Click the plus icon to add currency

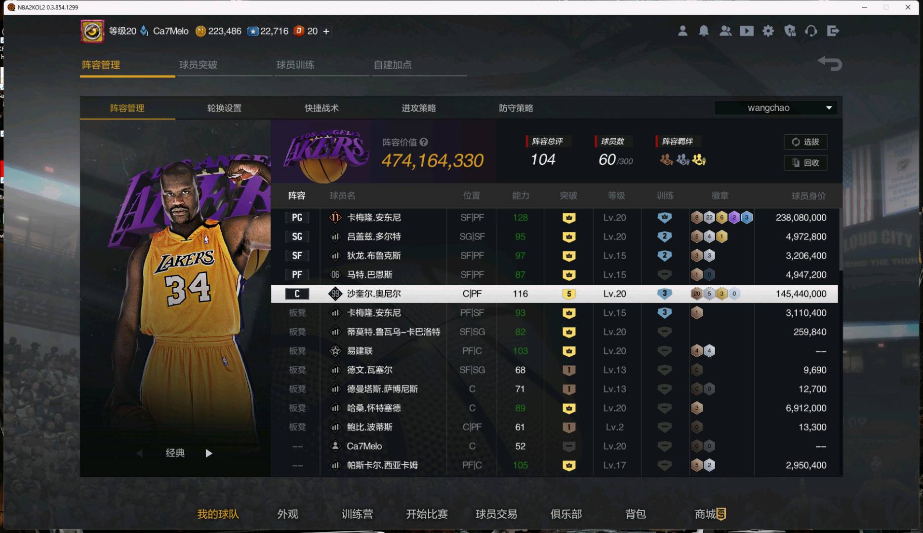[326, 31]
